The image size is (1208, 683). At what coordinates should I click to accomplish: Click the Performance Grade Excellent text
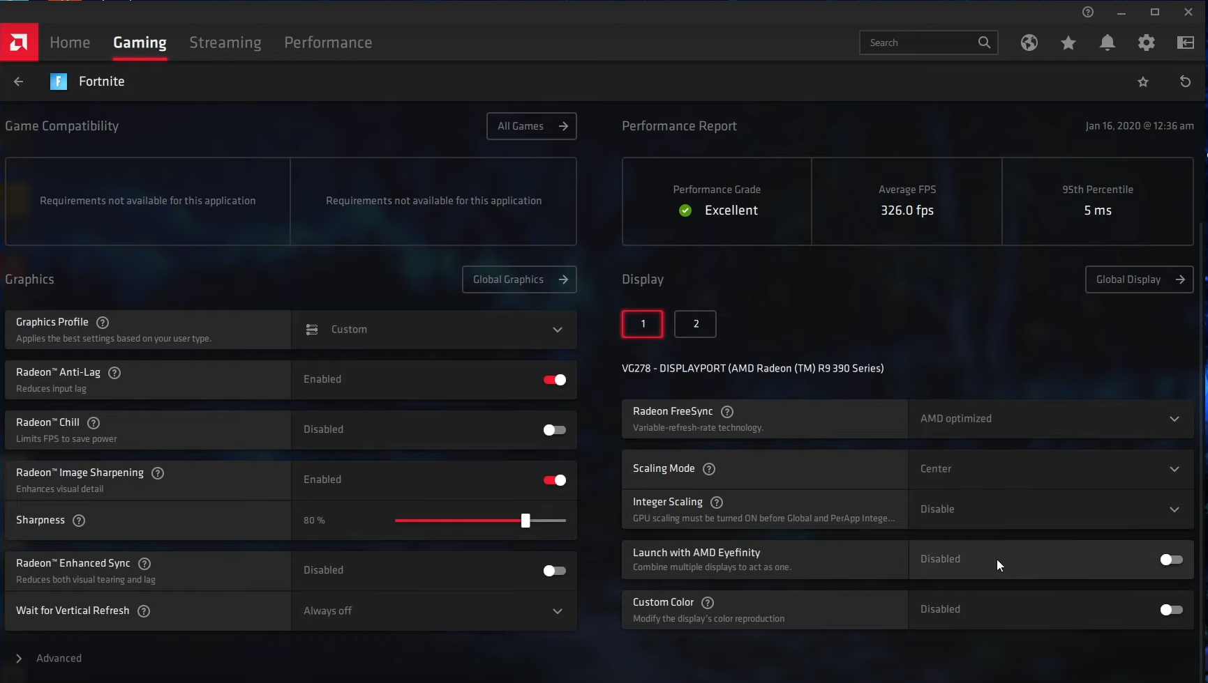(x=731, y=210)
